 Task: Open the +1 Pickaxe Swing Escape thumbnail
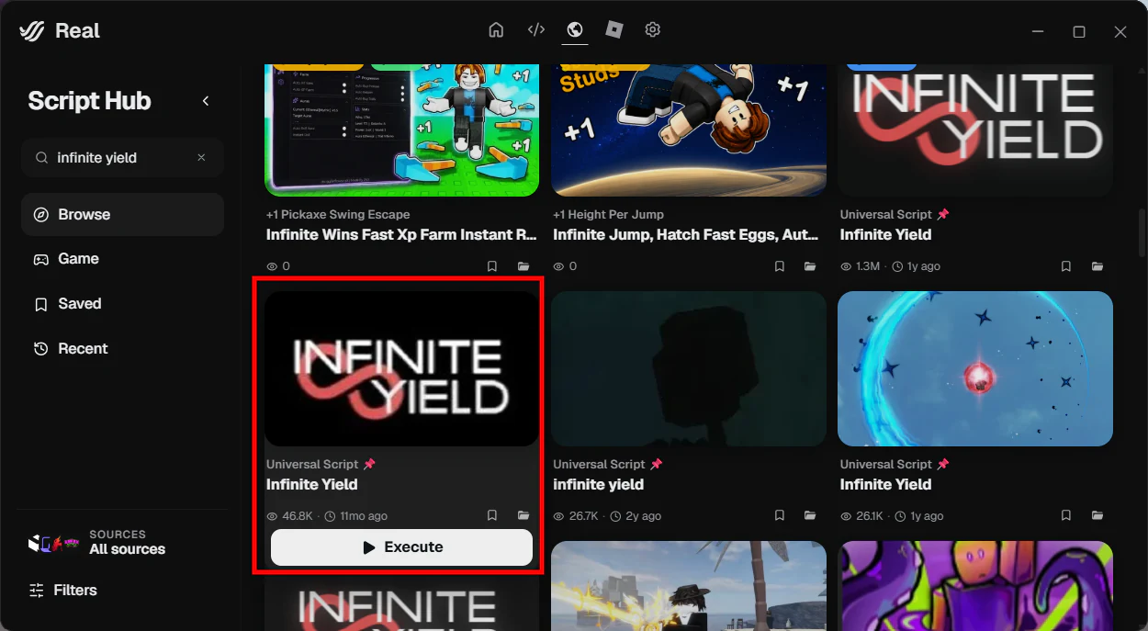click(401, 130)
